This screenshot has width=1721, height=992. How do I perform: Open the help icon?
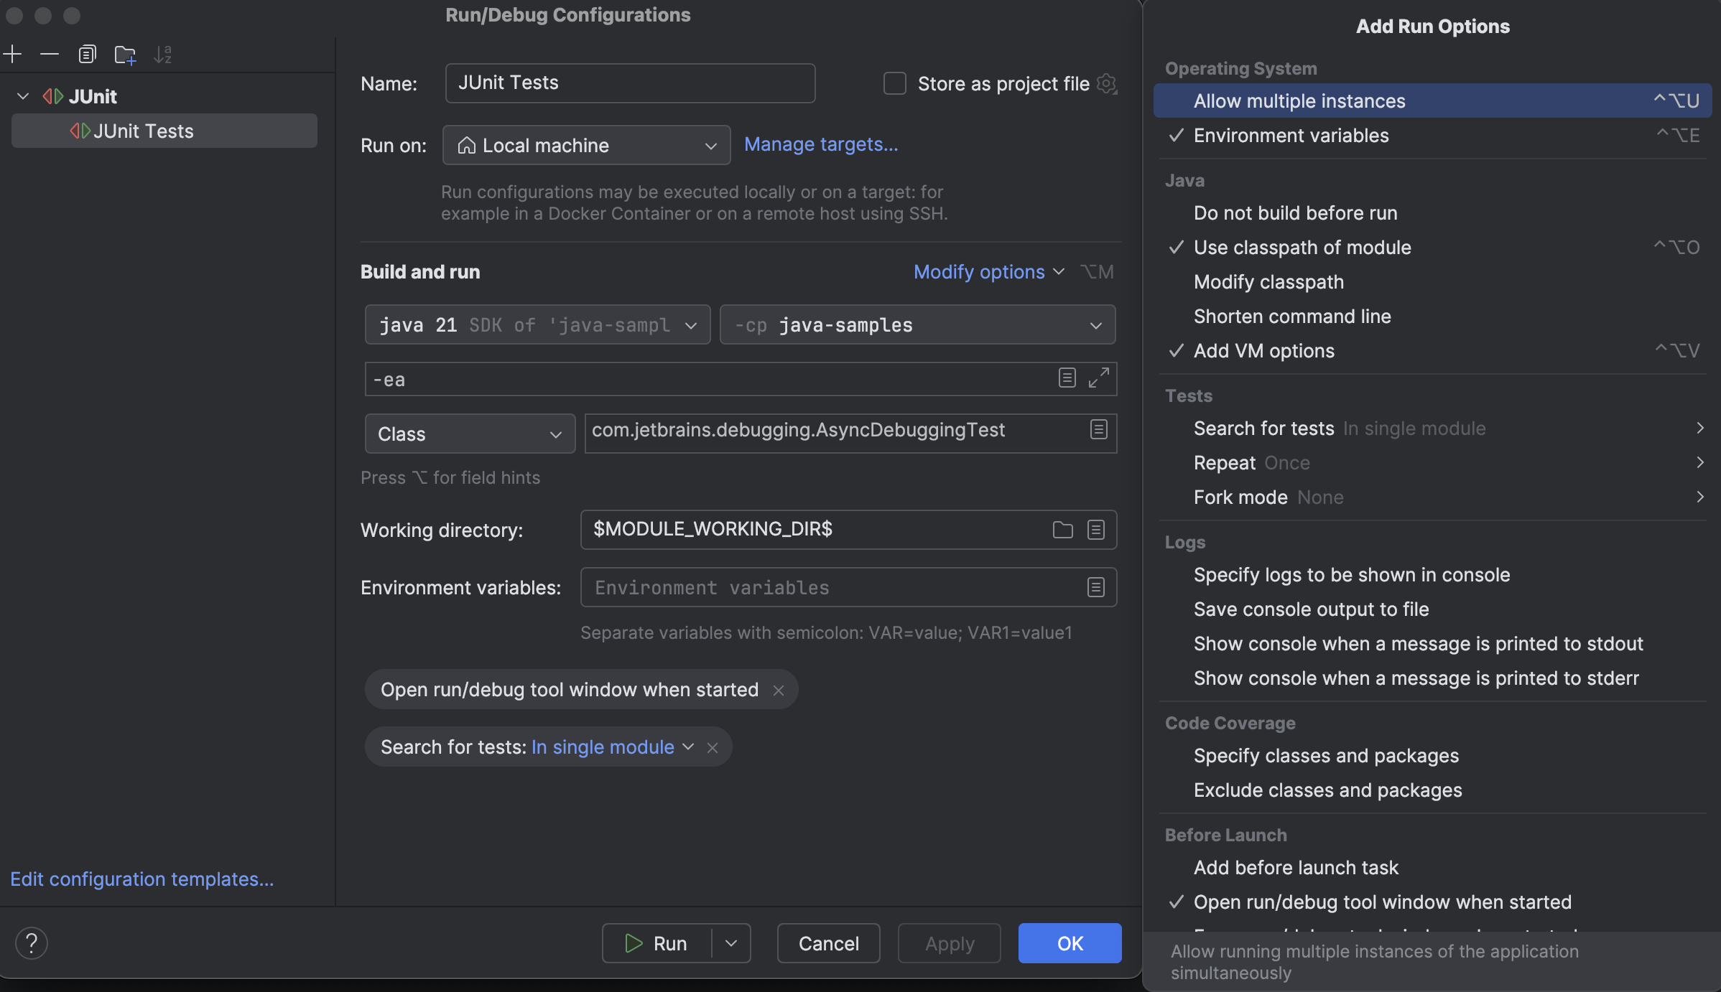pos(32,942)
